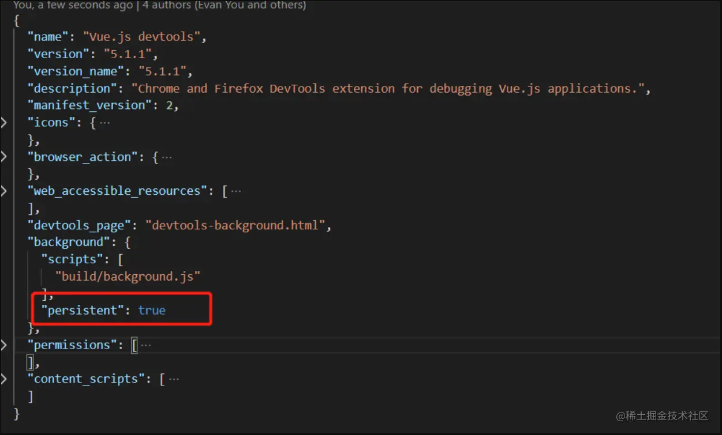Click the "5.1.1" value of version_name
This screenshot has width=722, height=435.
pos(162,71)
